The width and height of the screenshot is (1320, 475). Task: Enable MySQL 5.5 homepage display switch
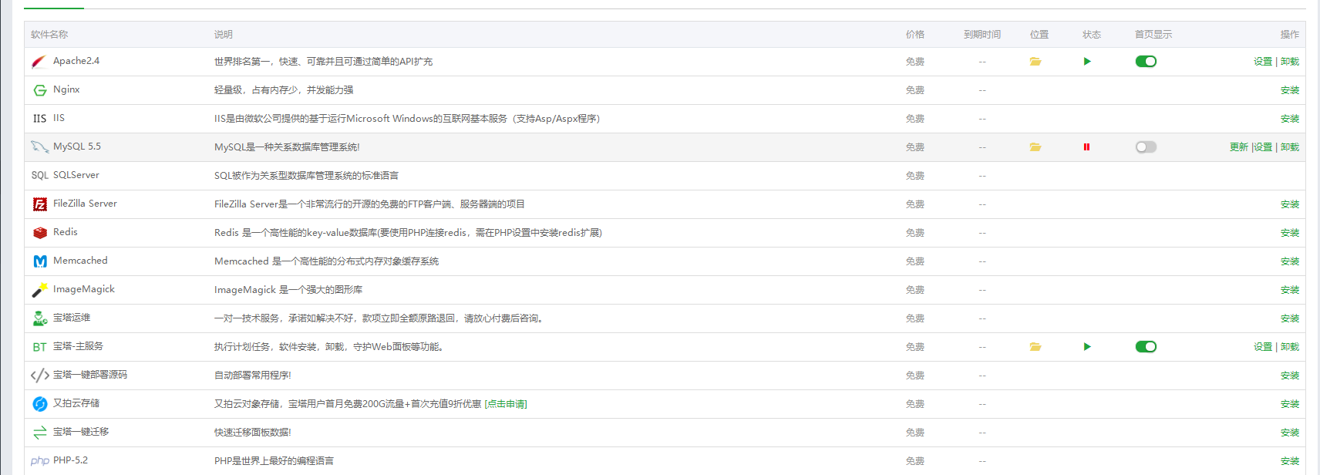pyautogui.click(x=1146, y=147)
